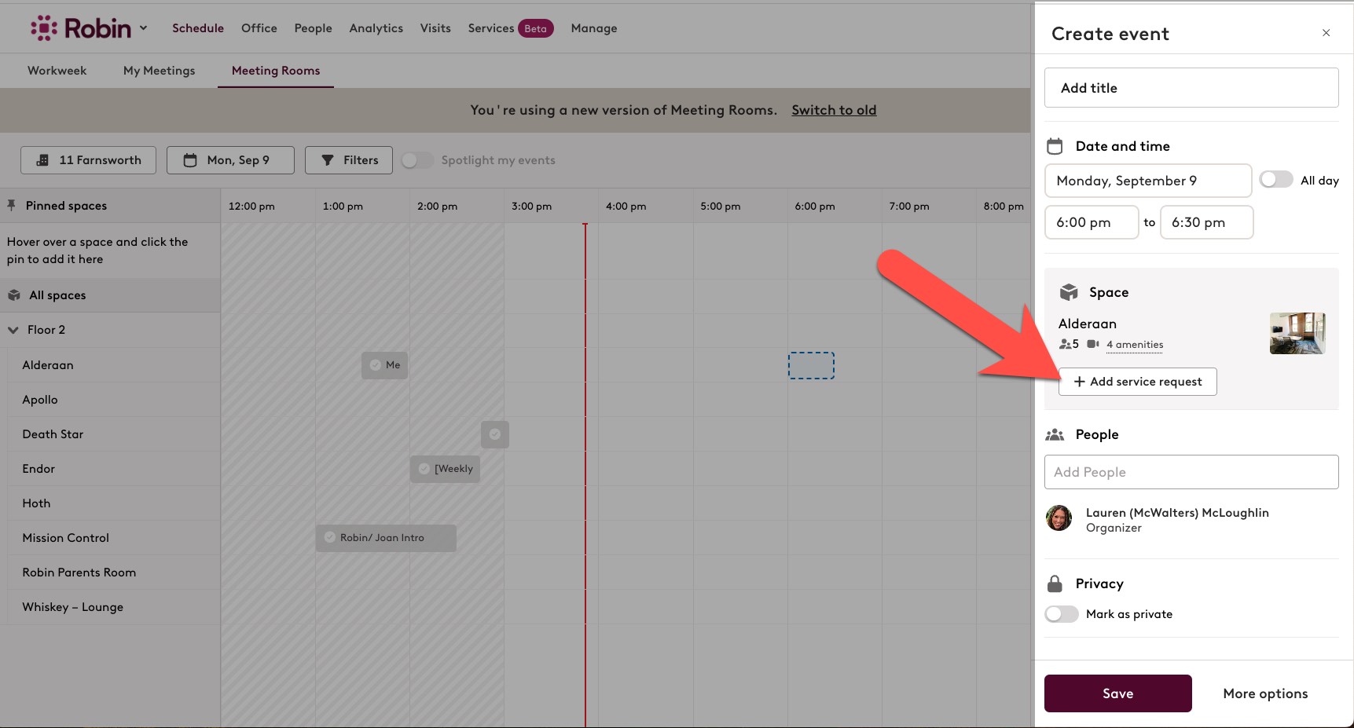Save the new event
Screen dimensions: 1354x728
(x=1118, y=693)
